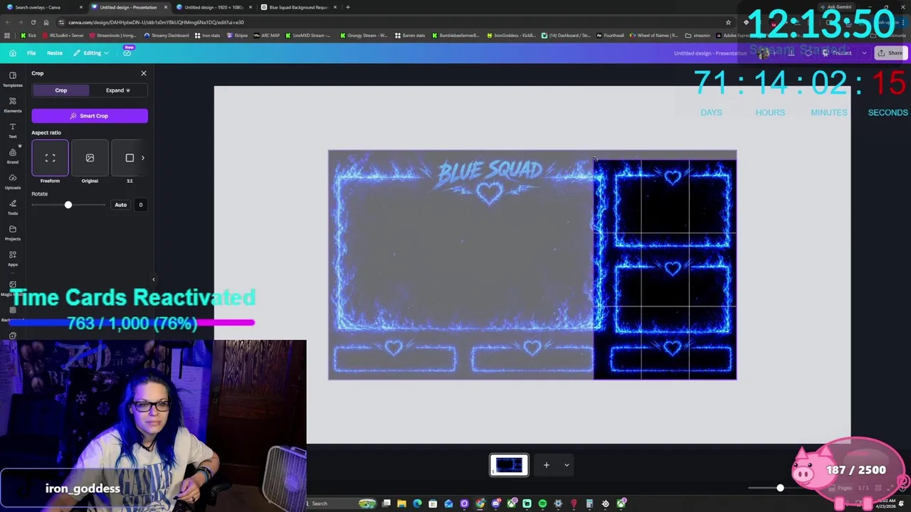Go to Canva home icon
This screenshot has height=512, width=911.
[13, 53]
